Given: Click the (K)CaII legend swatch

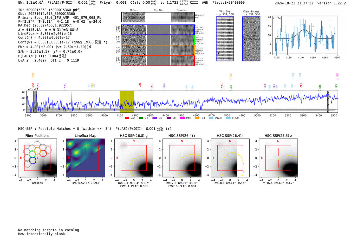Looking at the screenshot, I should tap(211, 118).
